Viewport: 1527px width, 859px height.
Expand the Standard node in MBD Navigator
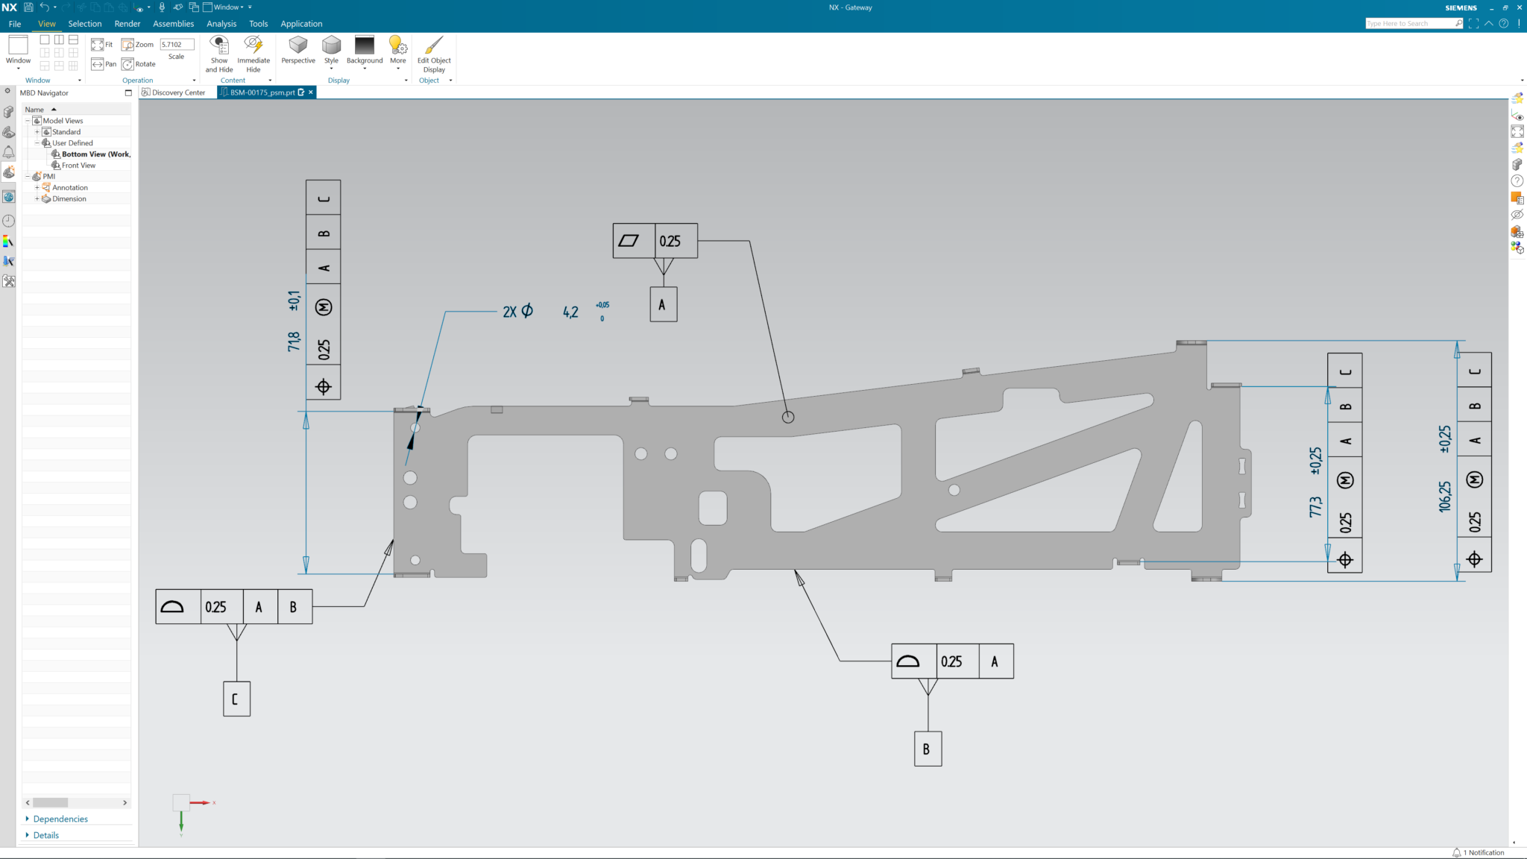pos(37,131)
